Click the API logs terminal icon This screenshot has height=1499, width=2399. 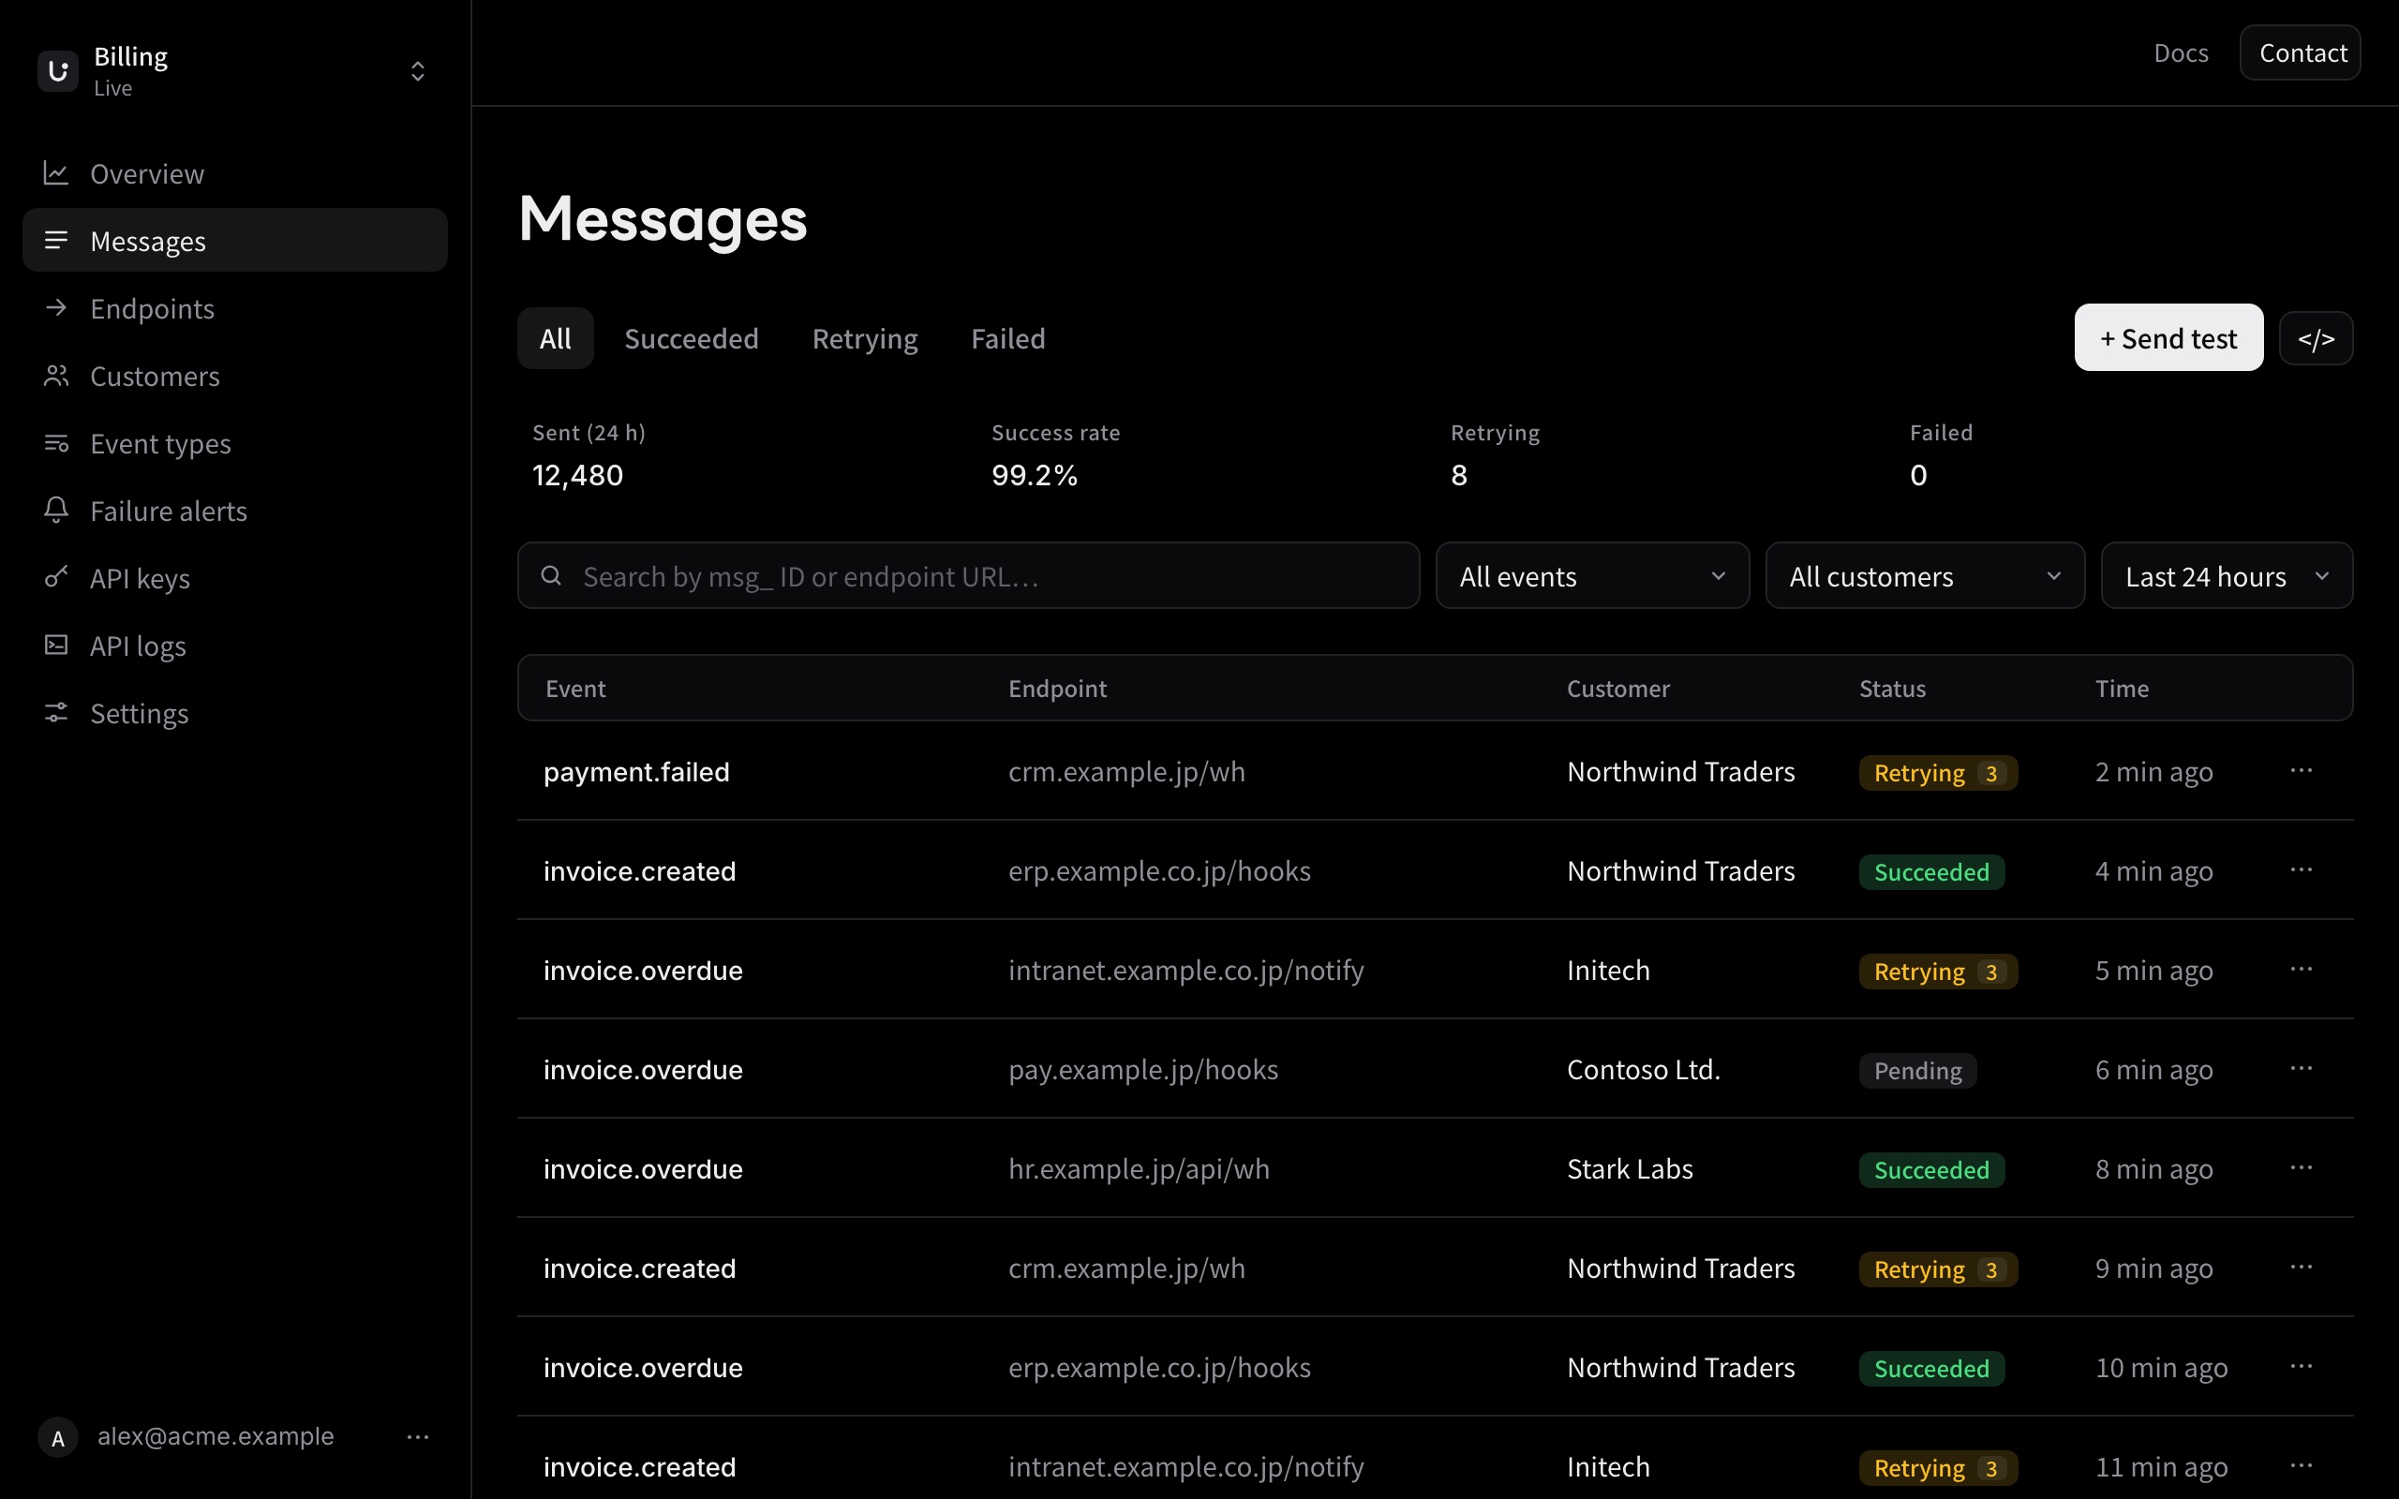pos(55,646)
